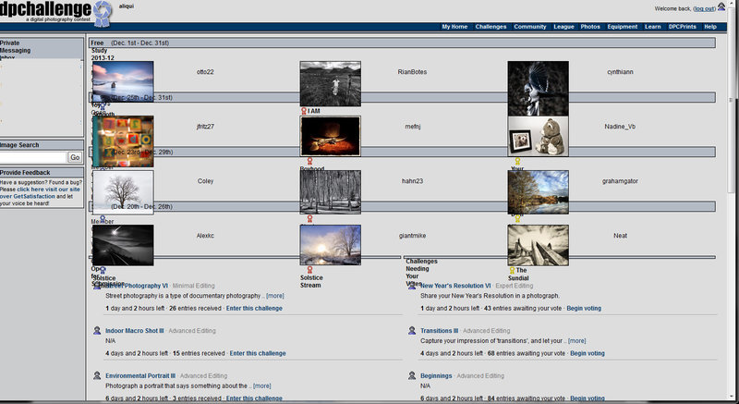This screenshot has height=404, width=739.
Task: Click username grahamgator
Action: [620, 181]
